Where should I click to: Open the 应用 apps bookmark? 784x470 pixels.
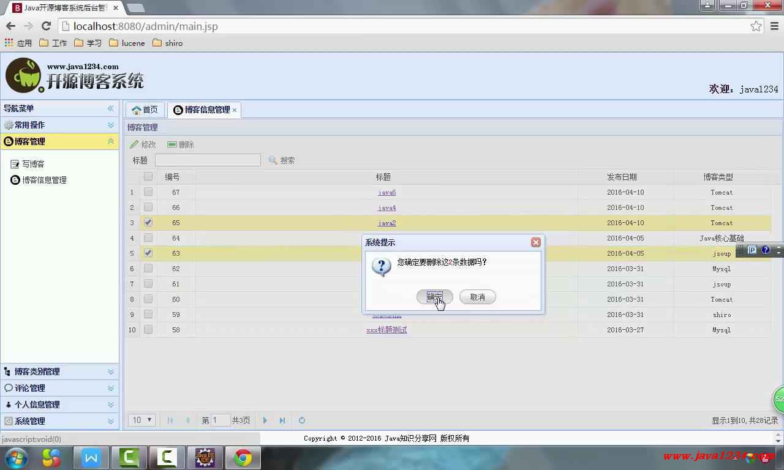pos(18,43)
